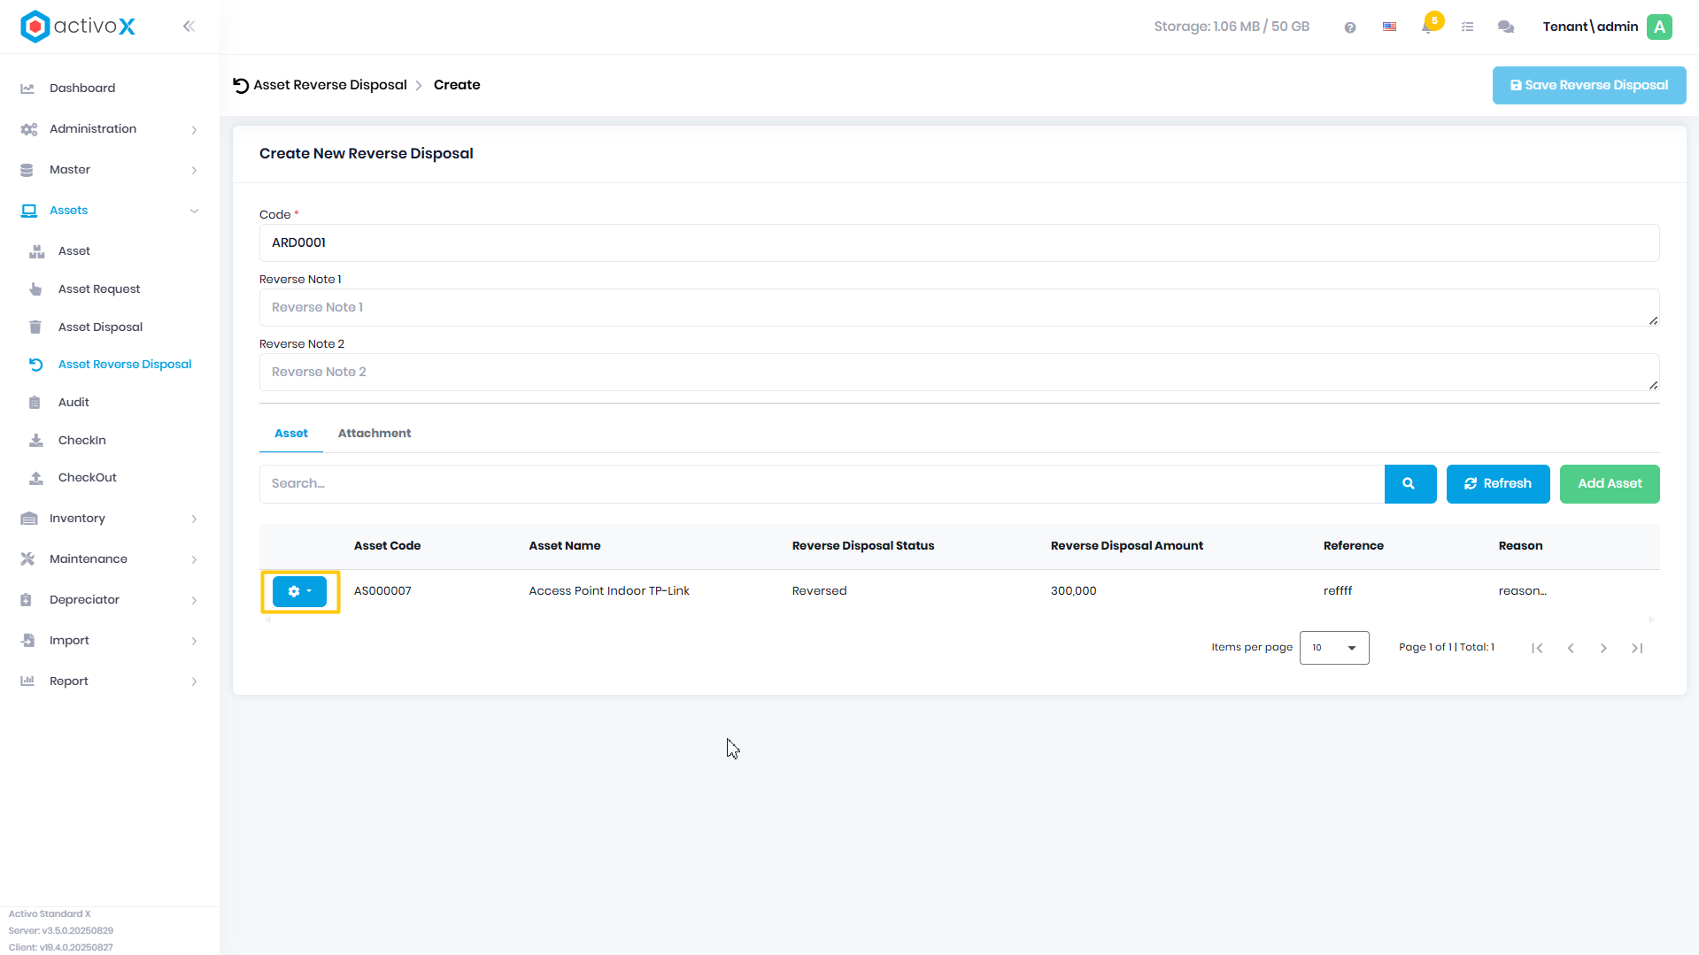Expand the Import menu chevron
This screenshot has height=955, width=1699.
pos(194,642)
